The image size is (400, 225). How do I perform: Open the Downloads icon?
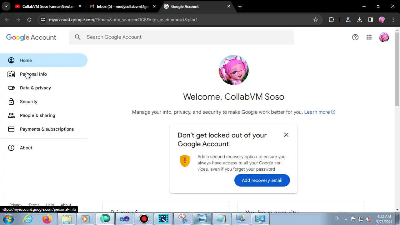click(359, 20)
